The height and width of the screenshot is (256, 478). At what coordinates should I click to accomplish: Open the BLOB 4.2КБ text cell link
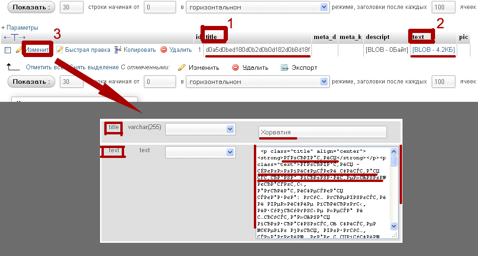[433, 50]
